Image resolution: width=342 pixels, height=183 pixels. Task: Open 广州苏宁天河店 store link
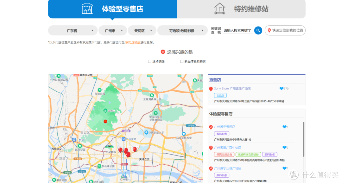click(x=225, y=127)
